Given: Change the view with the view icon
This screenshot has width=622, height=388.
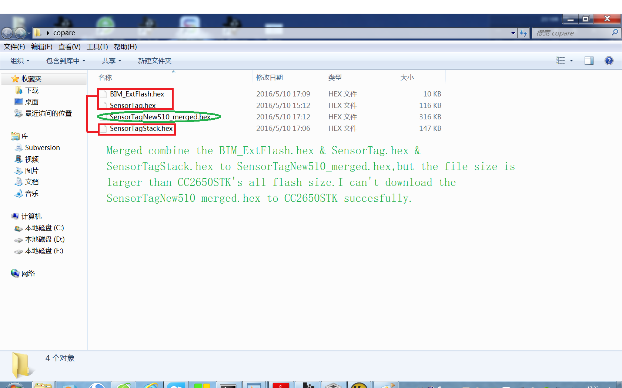Looking at the screenshot, I should tap(561, 61).
